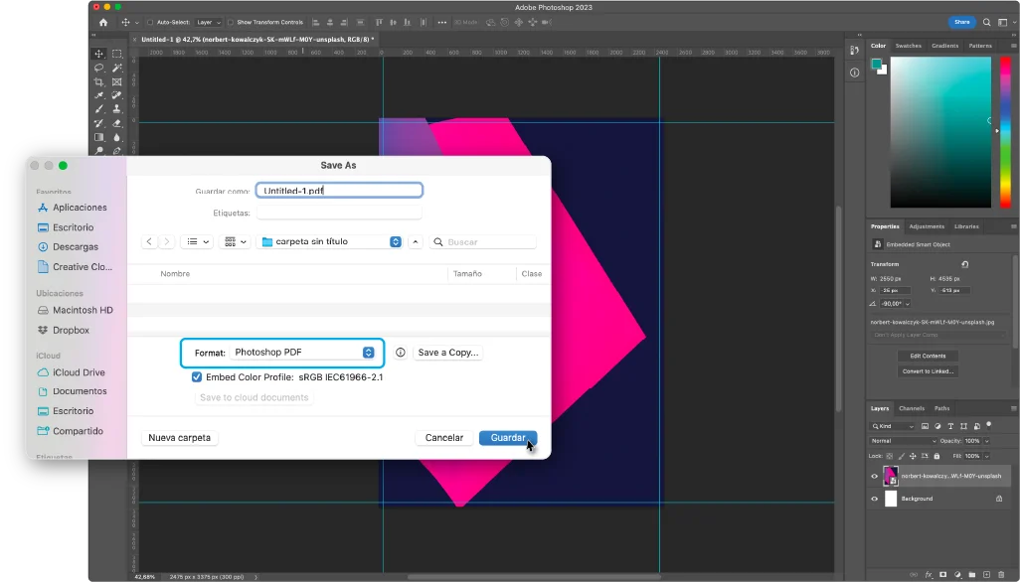Switch to the Channels tab
Image resolution: width=1020 pixels, height=582 pixels.
pyautogui.click(x=912, y=408)
